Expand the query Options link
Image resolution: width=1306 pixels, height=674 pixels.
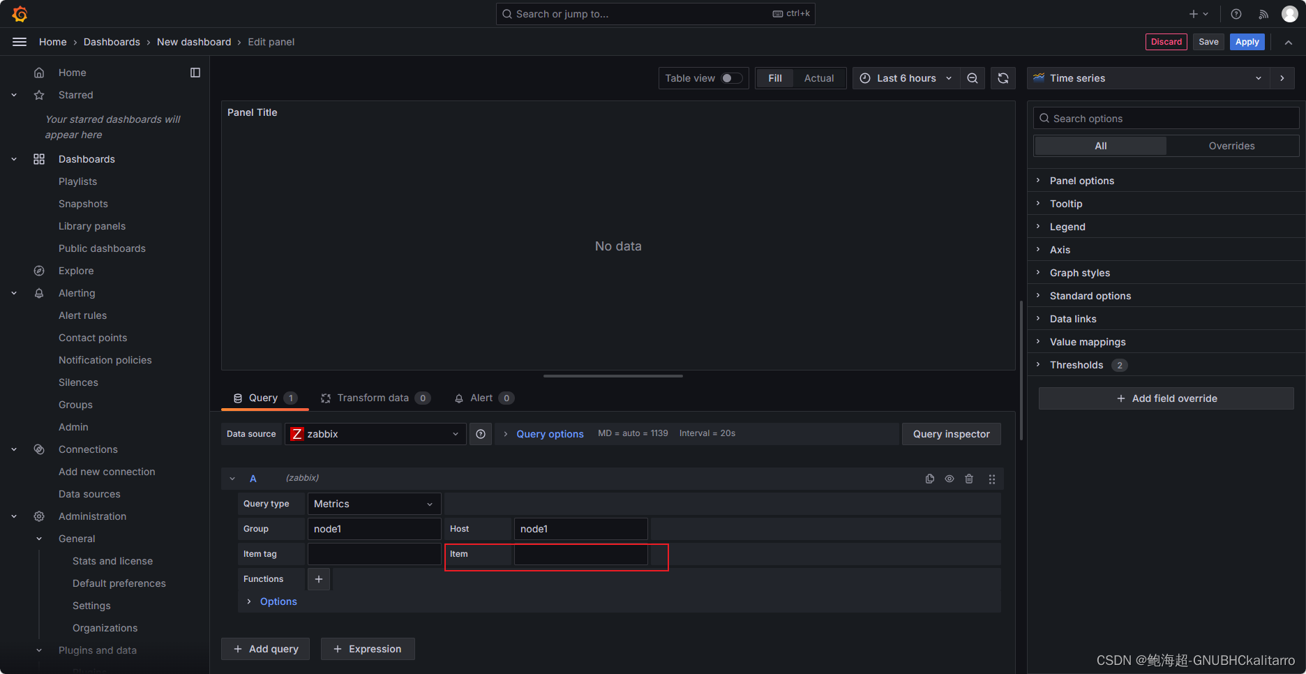pos(278,601)
